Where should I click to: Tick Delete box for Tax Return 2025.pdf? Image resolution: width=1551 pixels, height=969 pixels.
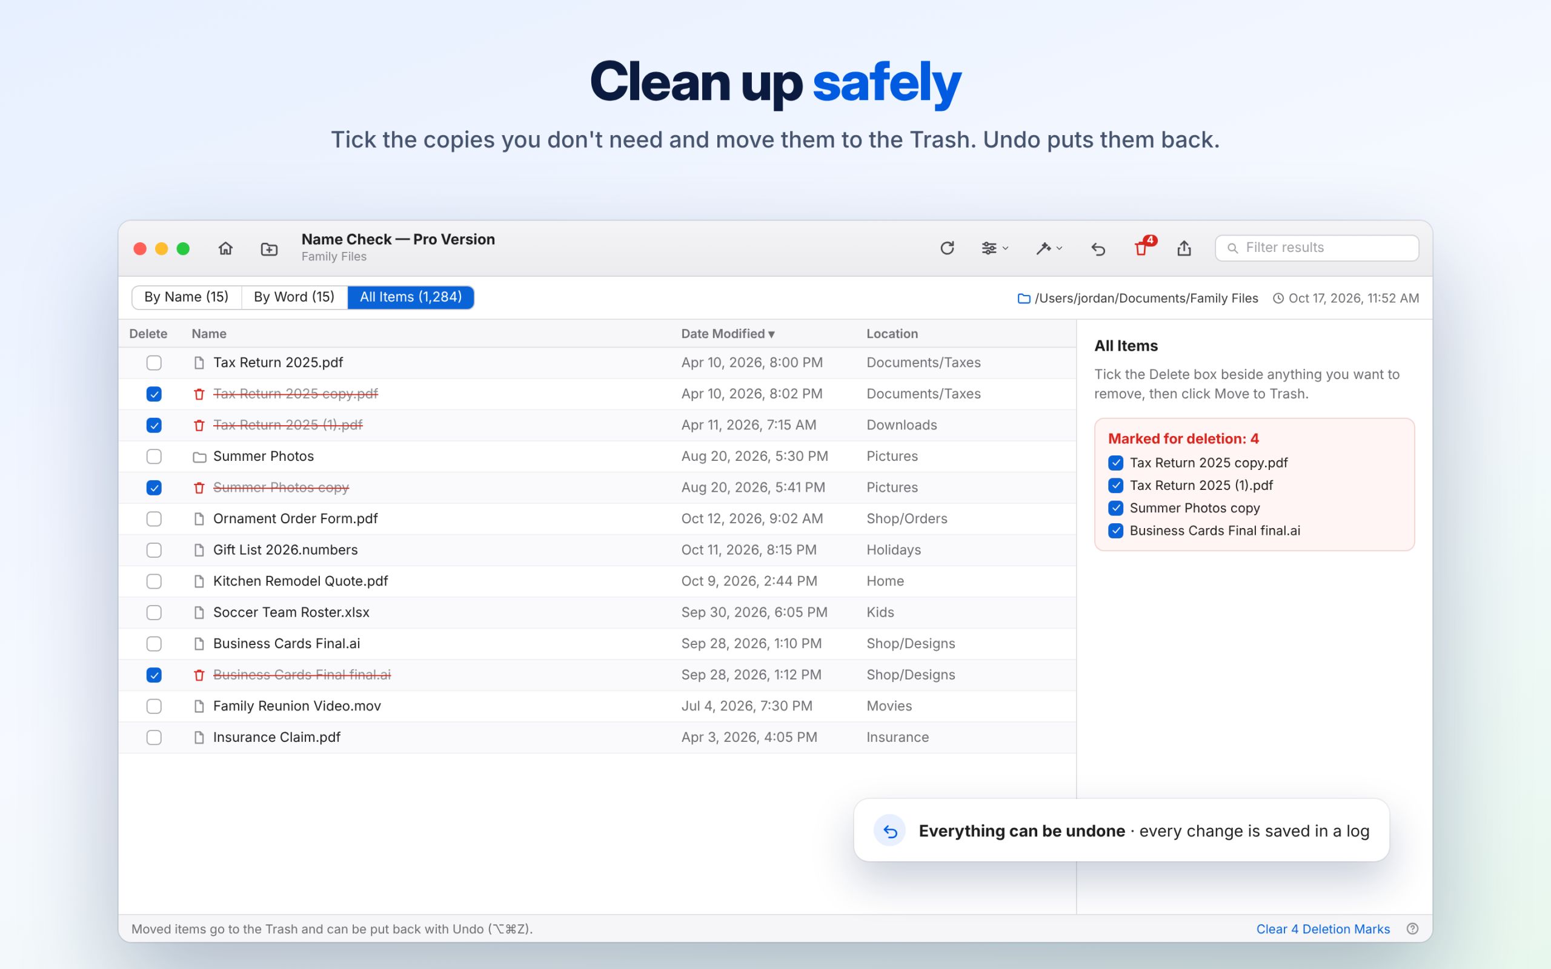tap(154, 363)
